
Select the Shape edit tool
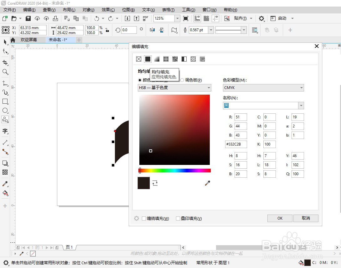pyautogui.click(x=5, y=52)
